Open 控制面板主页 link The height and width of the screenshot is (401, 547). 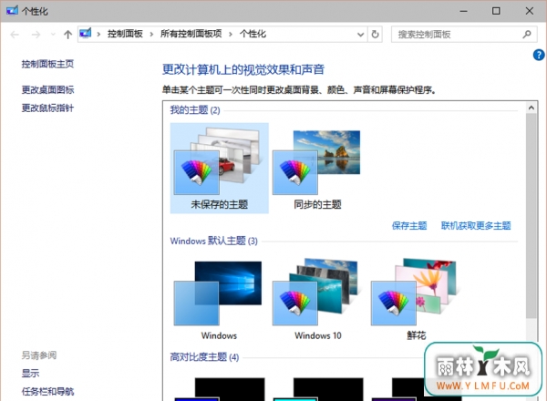47,64
